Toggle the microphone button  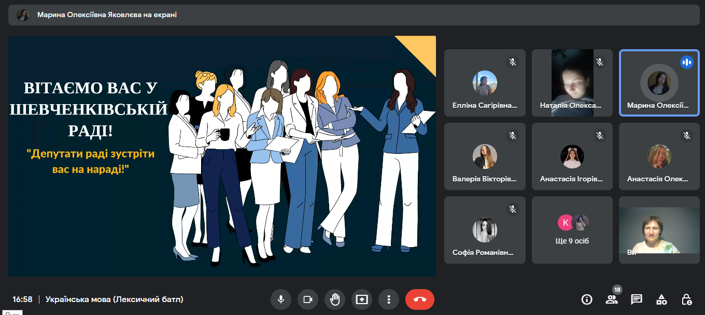280,299
